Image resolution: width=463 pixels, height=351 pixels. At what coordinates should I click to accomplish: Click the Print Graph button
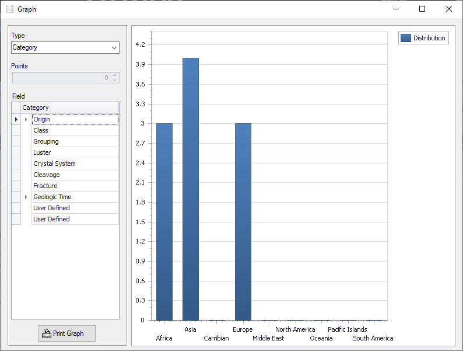pyautogui.click(x=66, y=333)
